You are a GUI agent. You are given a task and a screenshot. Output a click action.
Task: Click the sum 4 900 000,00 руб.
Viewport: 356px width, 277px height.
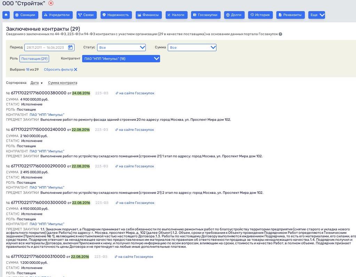[x=34, y=100]
